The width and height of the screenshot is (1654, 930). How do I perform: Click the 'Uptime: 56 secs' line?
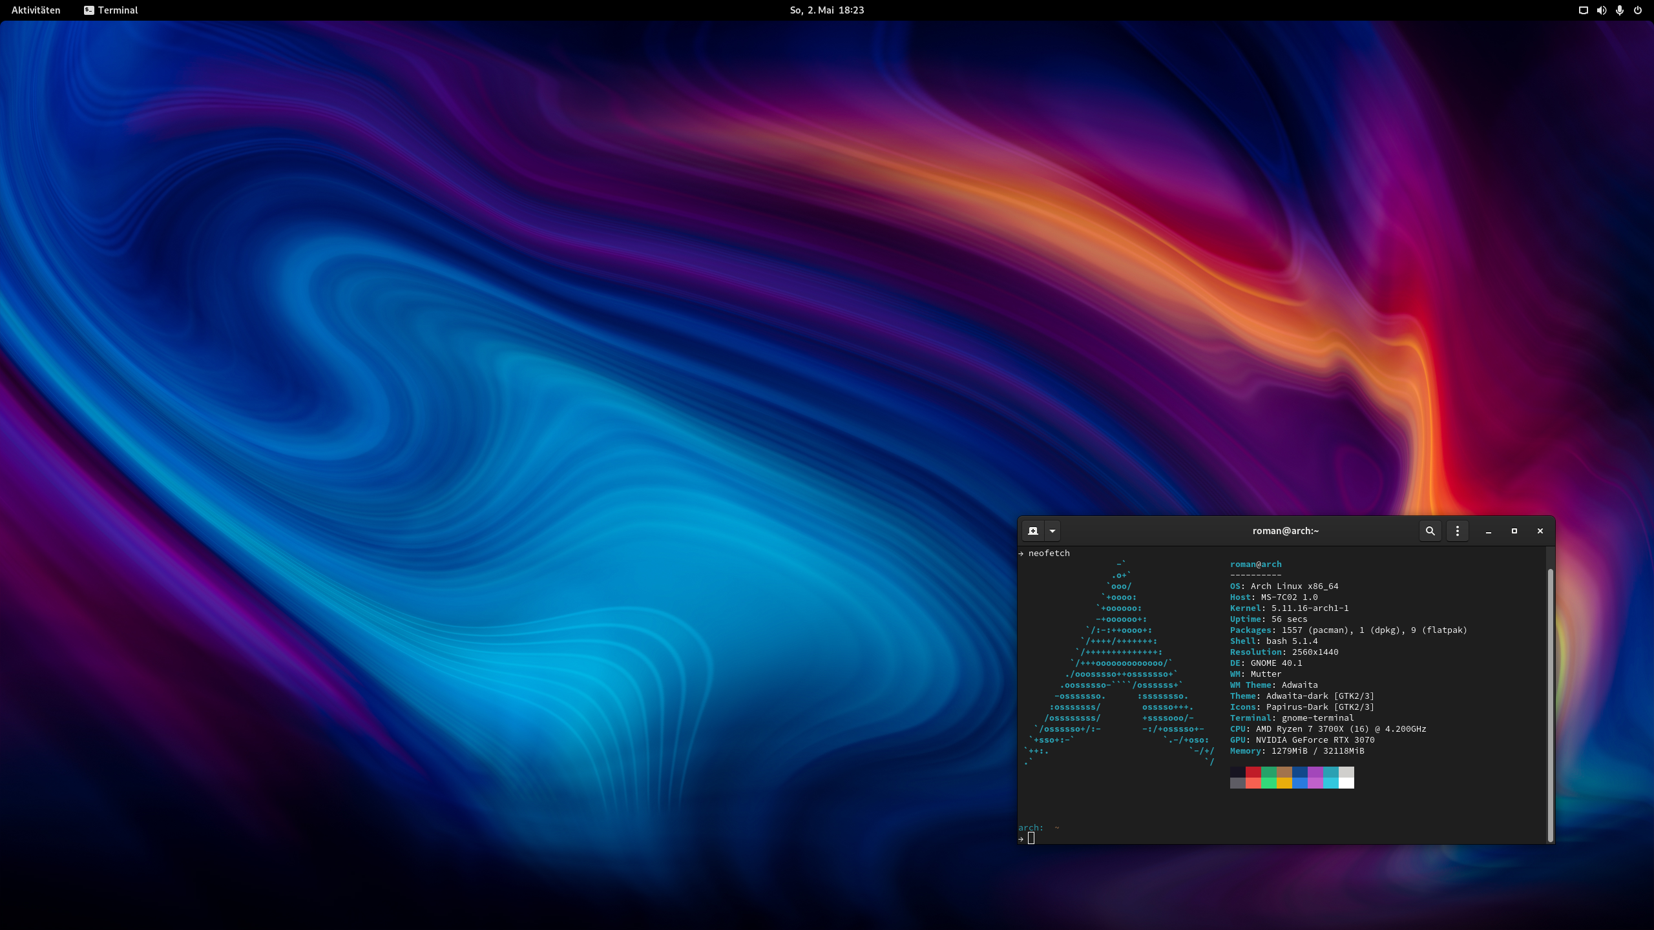[x=1269, y=619]
